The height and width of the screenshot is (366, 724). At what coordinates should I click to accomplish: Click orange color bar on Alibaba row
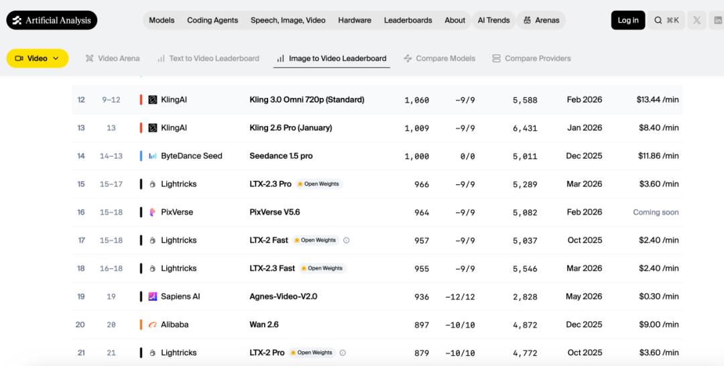pyautogui.click(x=141, y=324)
